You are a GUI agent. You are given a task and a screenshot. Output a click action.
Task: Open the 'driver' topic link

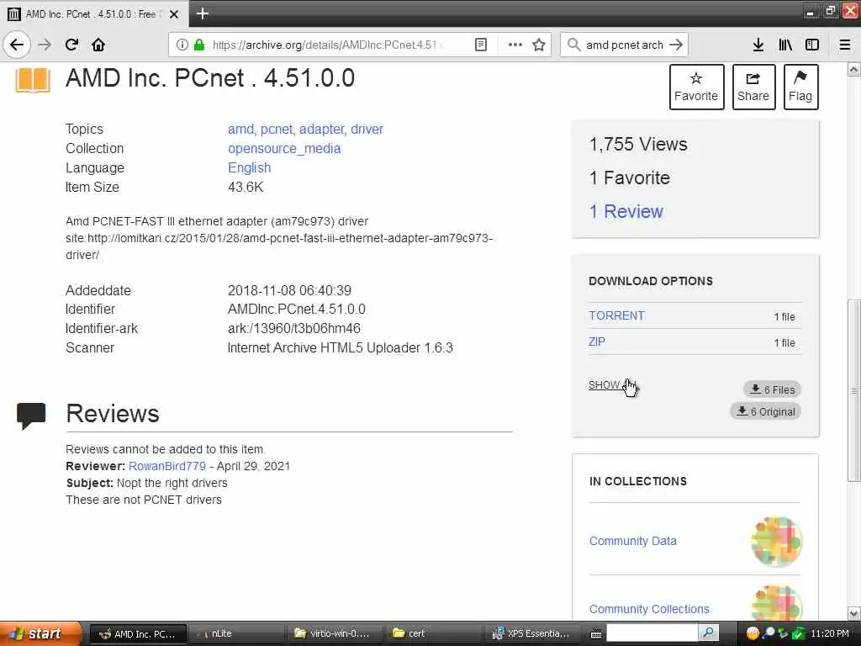coord(367,129)
